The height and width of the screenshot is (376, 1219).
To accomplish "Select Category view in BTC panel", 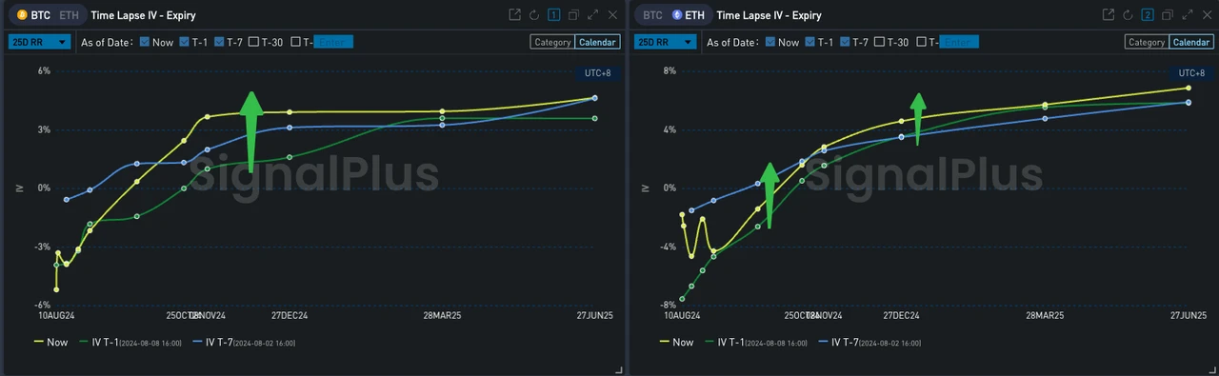I will tap(552, 42).
